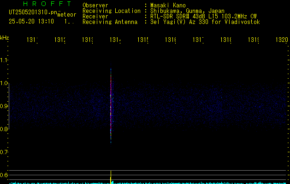
Task: Select the 3el Yagi(V) Az 330 antenna text
Action: pyautogui.click(x=205, y=22)
